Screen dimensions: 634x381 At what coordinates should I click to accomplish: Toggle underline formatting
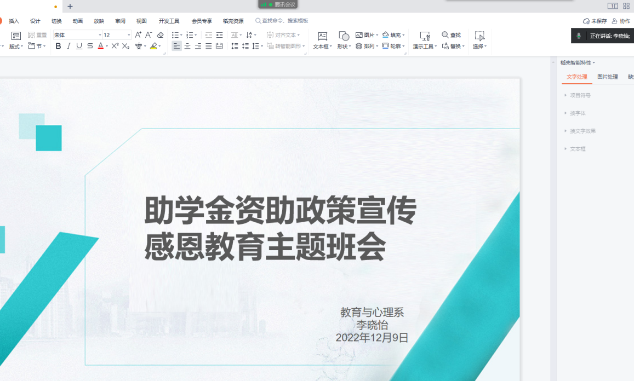pyautogui.click(x=79, y=46)
